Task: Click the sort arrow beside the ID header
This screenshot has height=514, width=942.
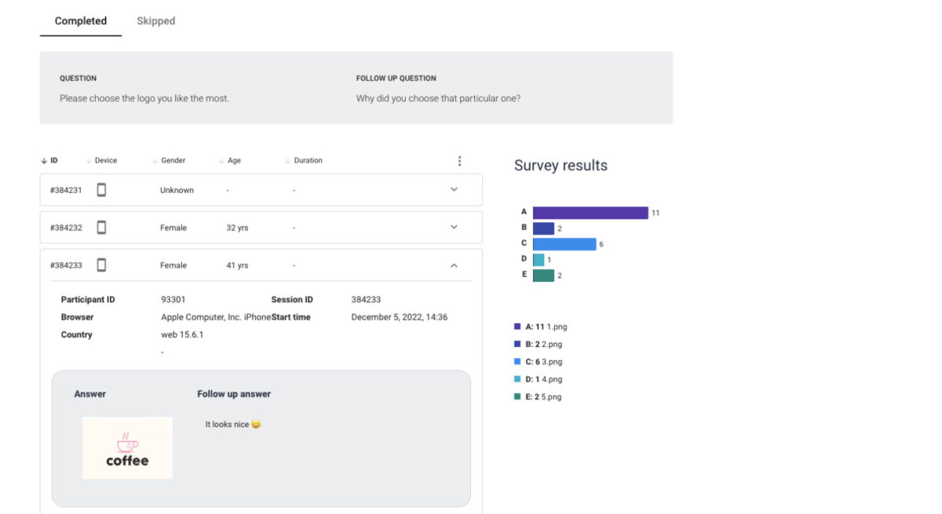Action: (x=44, y=160)
